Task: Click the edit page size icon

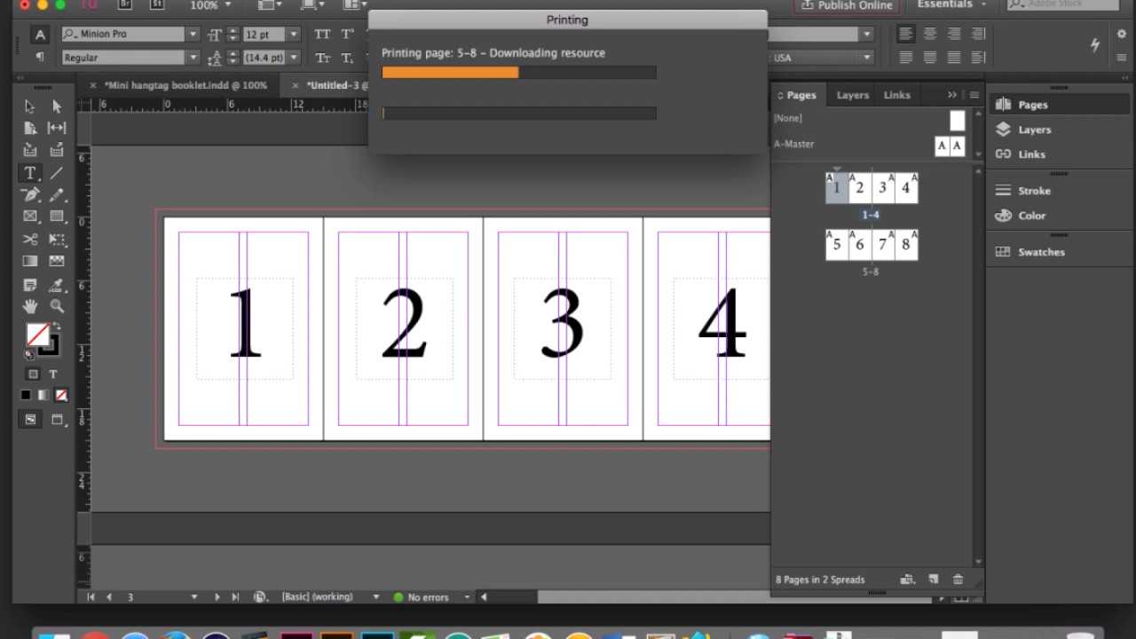Action: 907,580
